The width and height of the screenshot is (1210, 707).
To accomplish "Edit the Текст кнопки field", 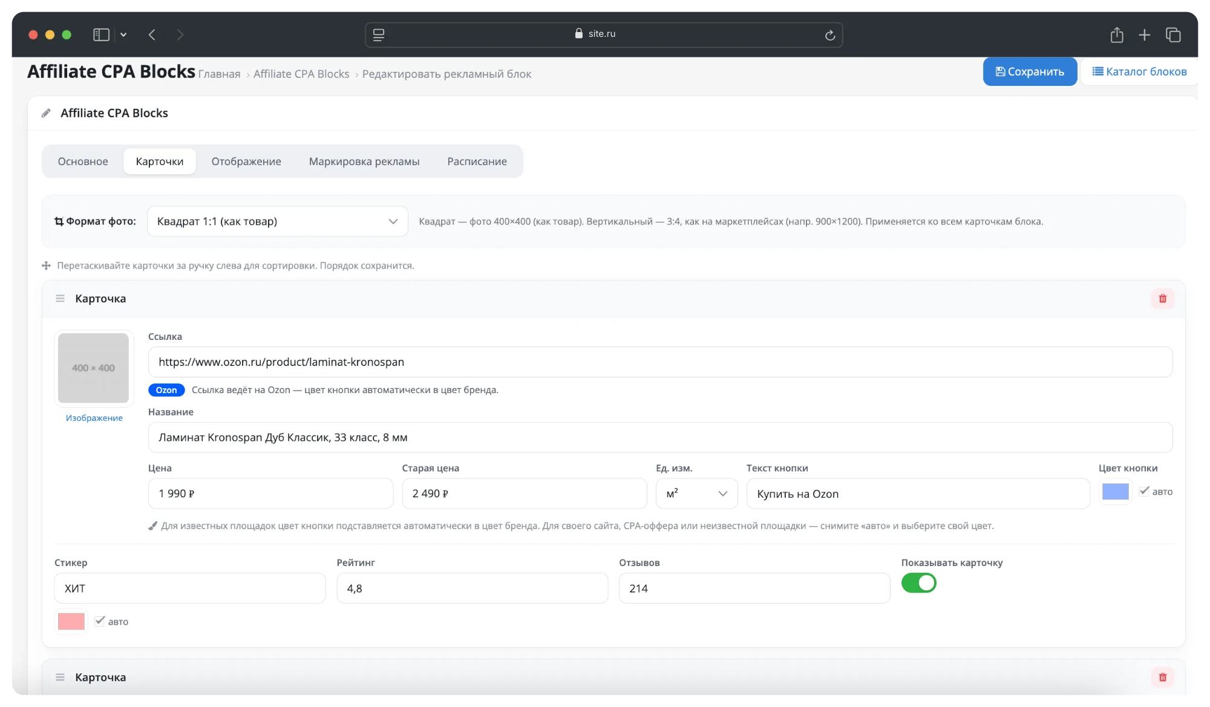I will [x=918, y=494].
